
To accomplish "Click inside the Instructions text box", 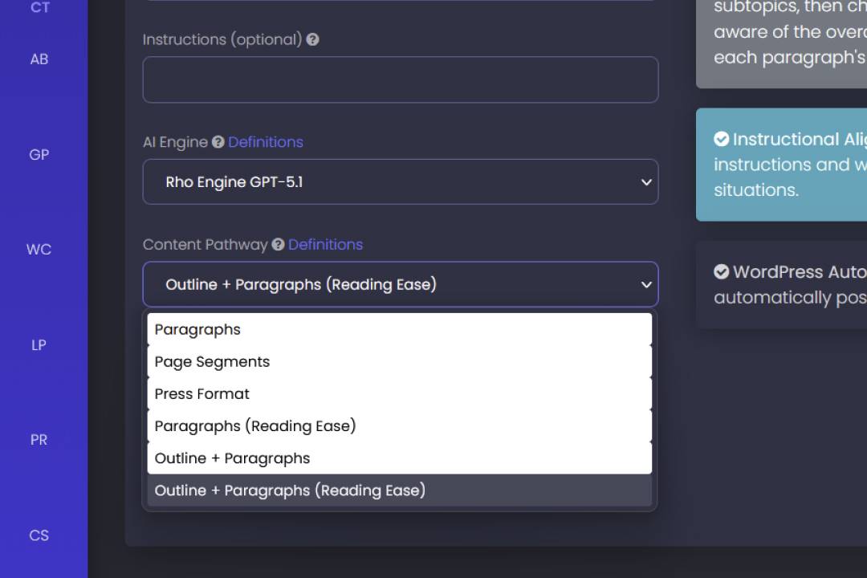I will pyautogui.click(x=400, y=79).
